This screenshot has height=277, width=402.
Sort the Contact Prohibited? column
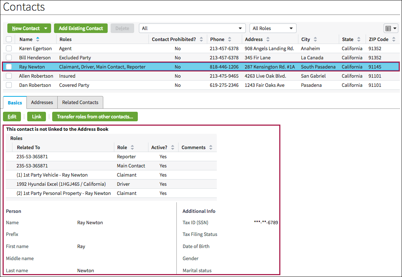[202, 39]
